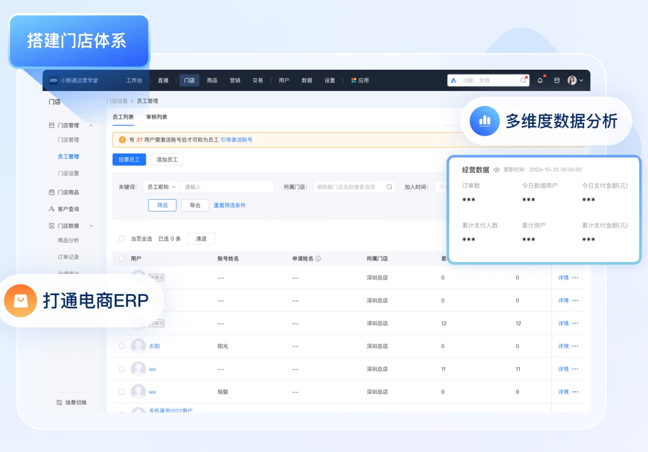
Task: Open 详情 for 太阳 row
Action: (563, 346)
